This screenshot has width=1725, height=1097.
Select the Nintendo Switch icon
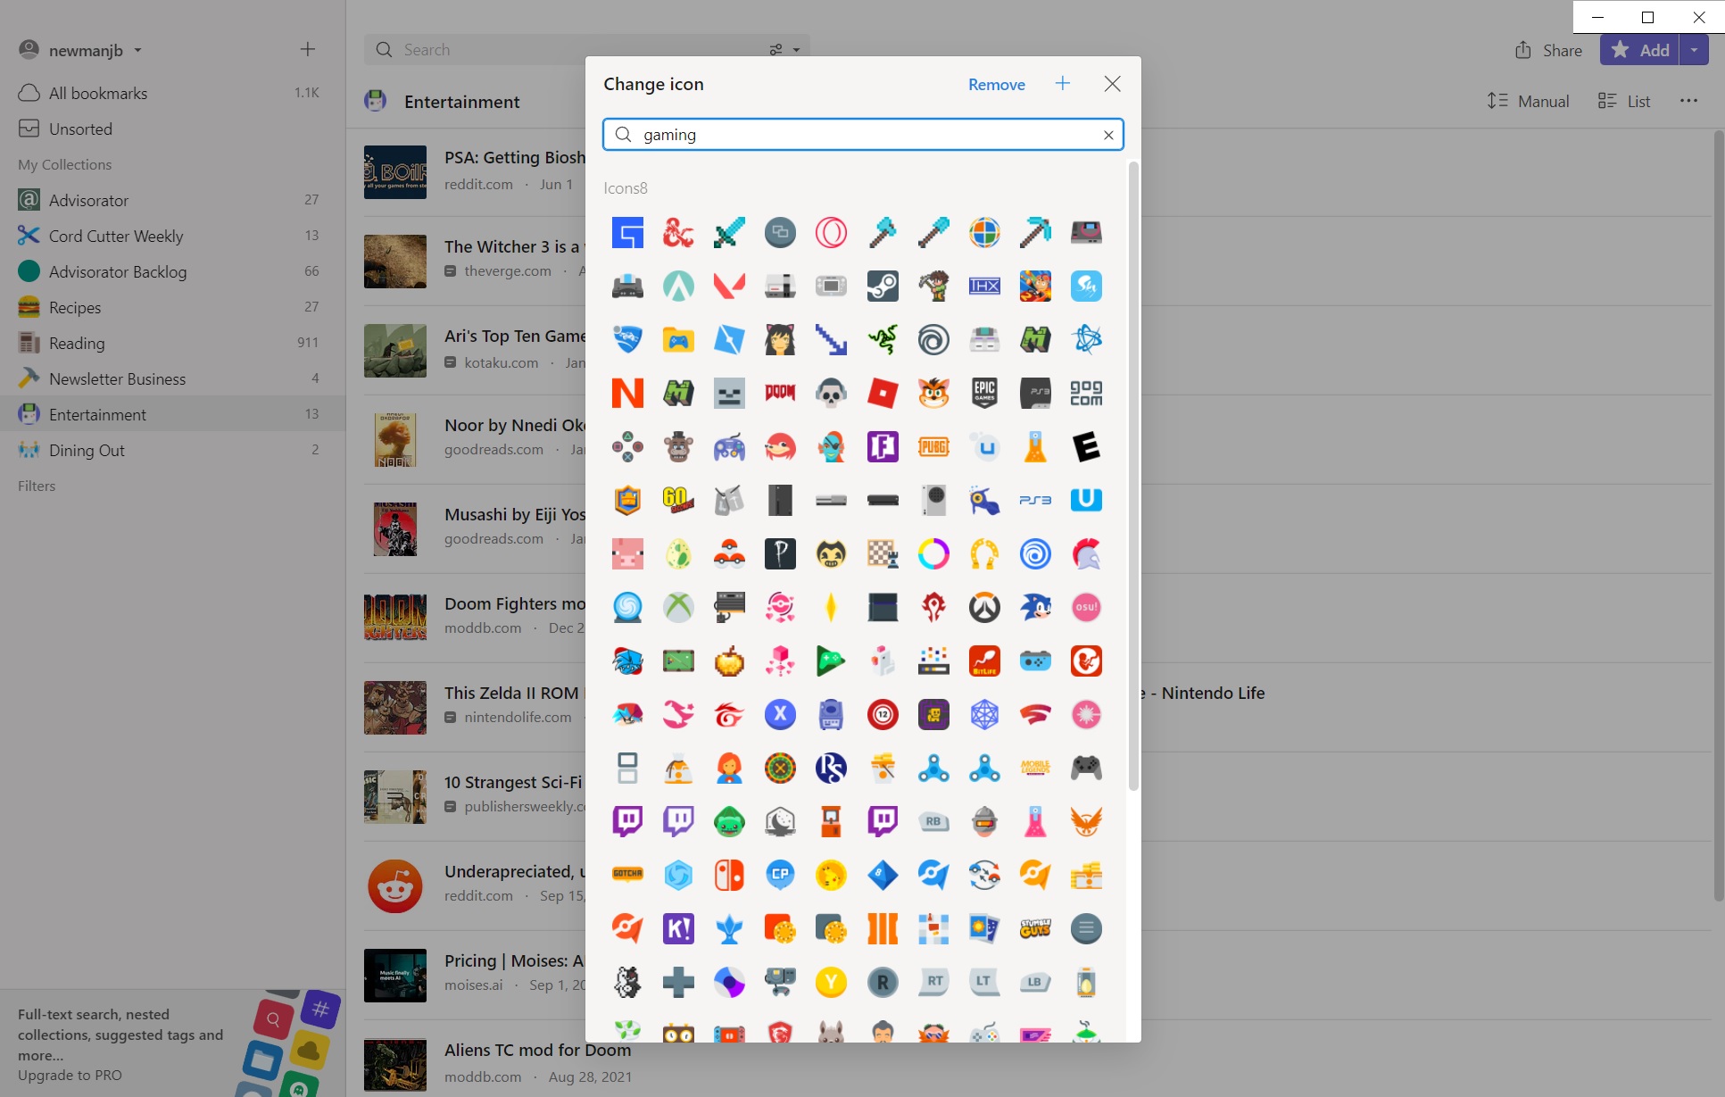point(729,876)
